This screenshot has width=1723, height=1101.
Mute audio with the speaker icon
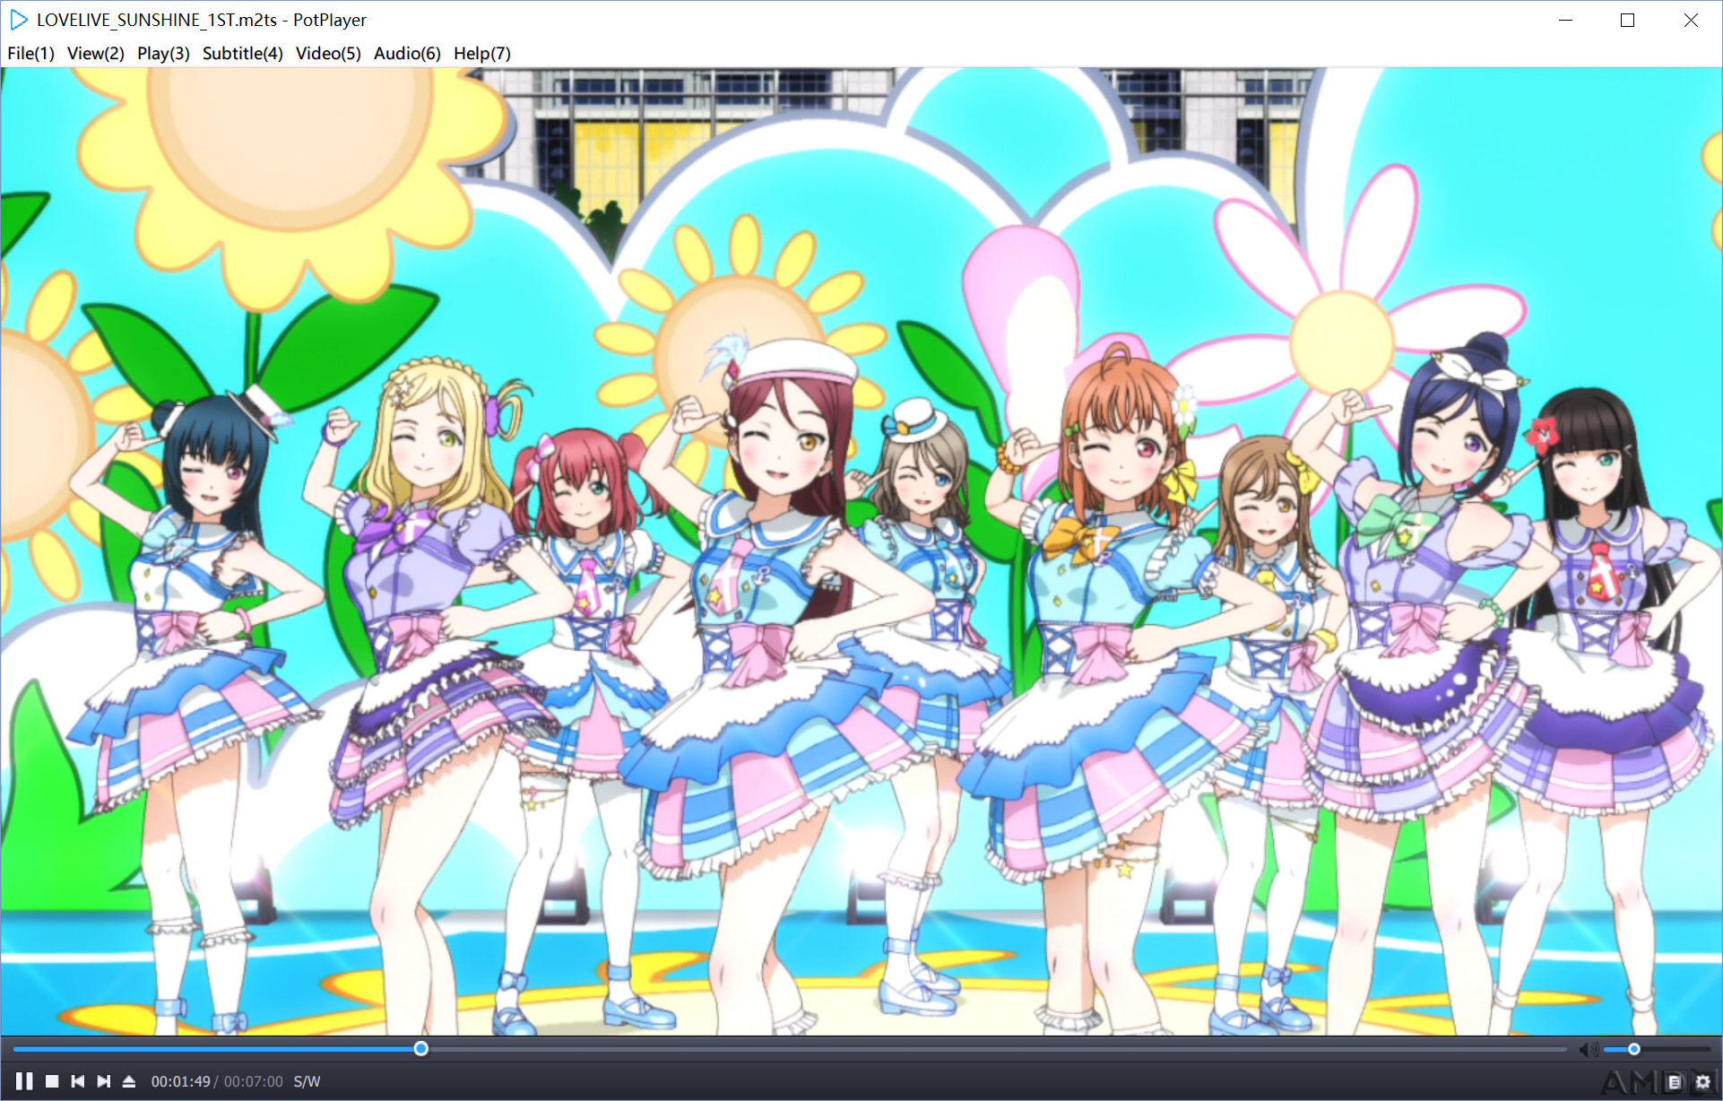1589,1049
